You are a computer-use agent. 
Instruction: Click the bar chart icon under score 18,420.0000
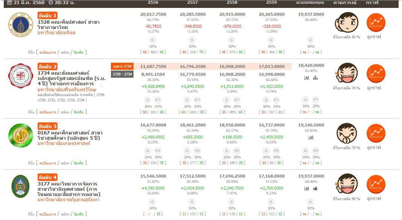coord(306,78)
